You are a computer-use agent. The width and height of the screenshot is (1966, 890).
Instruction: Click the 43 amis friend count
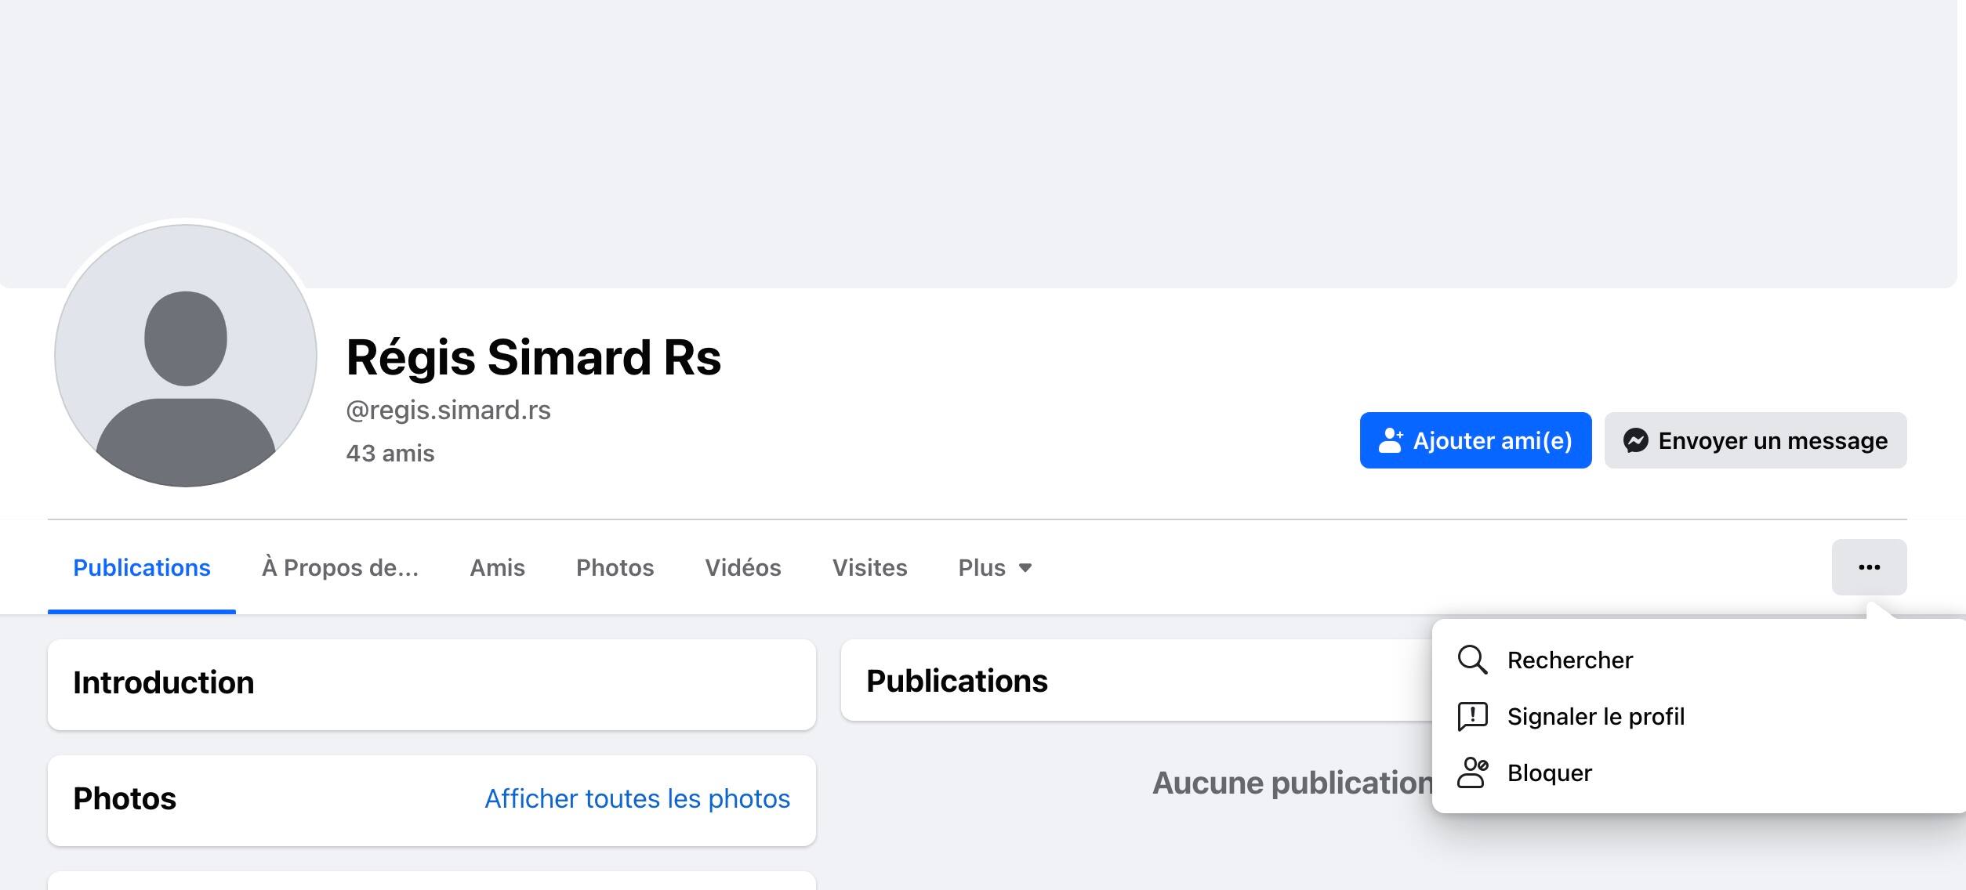click(390, 452)
